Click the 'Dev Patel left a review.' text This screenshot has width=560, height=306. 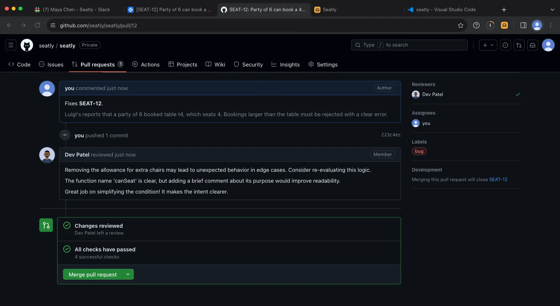click(100, 233)
